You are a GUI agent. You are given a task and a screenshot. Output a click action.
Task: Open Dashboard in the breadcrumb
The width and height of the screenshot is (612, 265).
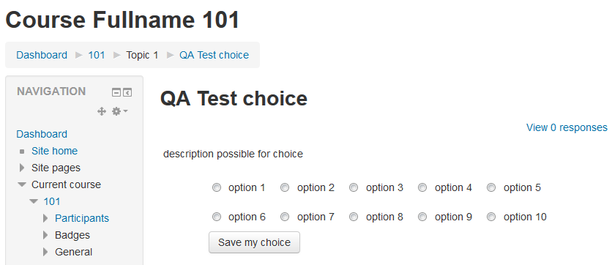pyautogui.click(x=42, y=55)
